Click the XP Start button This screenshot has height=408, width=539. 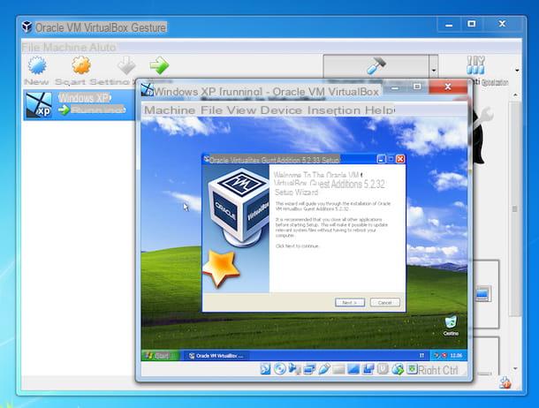pos(160,355)
